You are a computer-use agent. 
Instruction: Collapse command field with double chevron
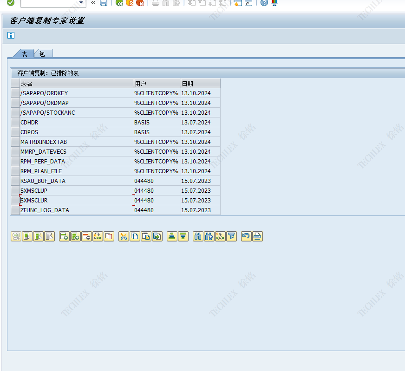point(93,3)
